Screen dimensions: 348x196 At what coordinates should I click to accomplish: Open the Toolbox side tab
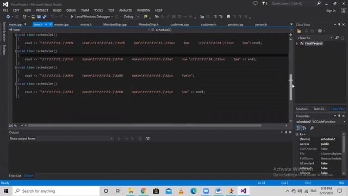(x=4, y=50)
